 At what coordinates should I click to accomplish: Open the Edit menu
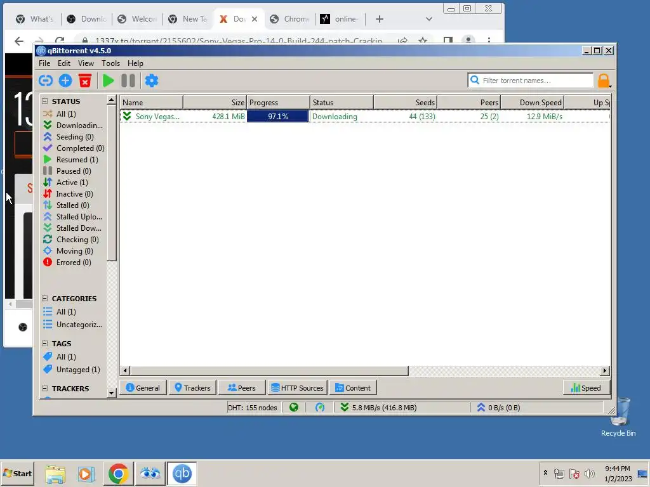pyautogui.click(x=64, y=63)
